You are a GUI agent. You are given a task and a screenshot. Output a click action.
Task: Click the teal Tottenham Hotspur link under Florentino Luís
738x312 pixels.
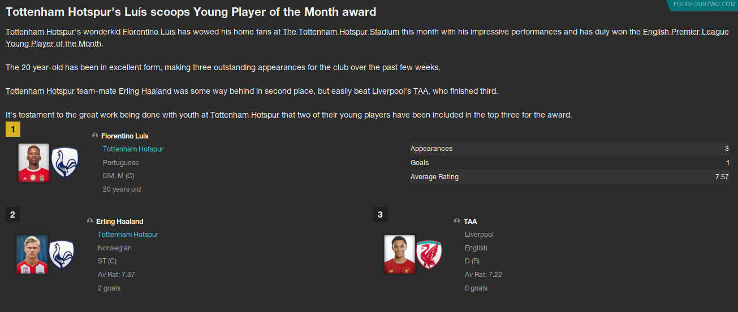(133, 149)
